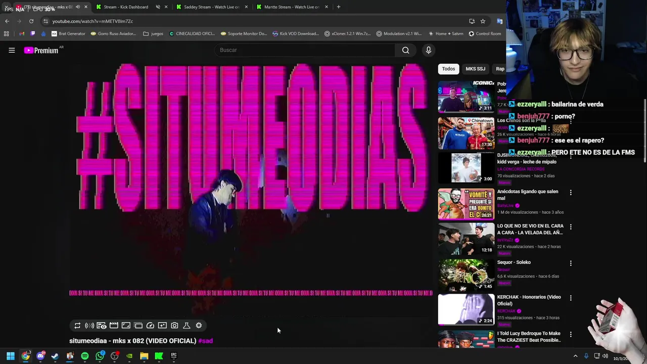Open KERCHAK - Honorarios video
This screenshot has width=647, height=364.
529,300
